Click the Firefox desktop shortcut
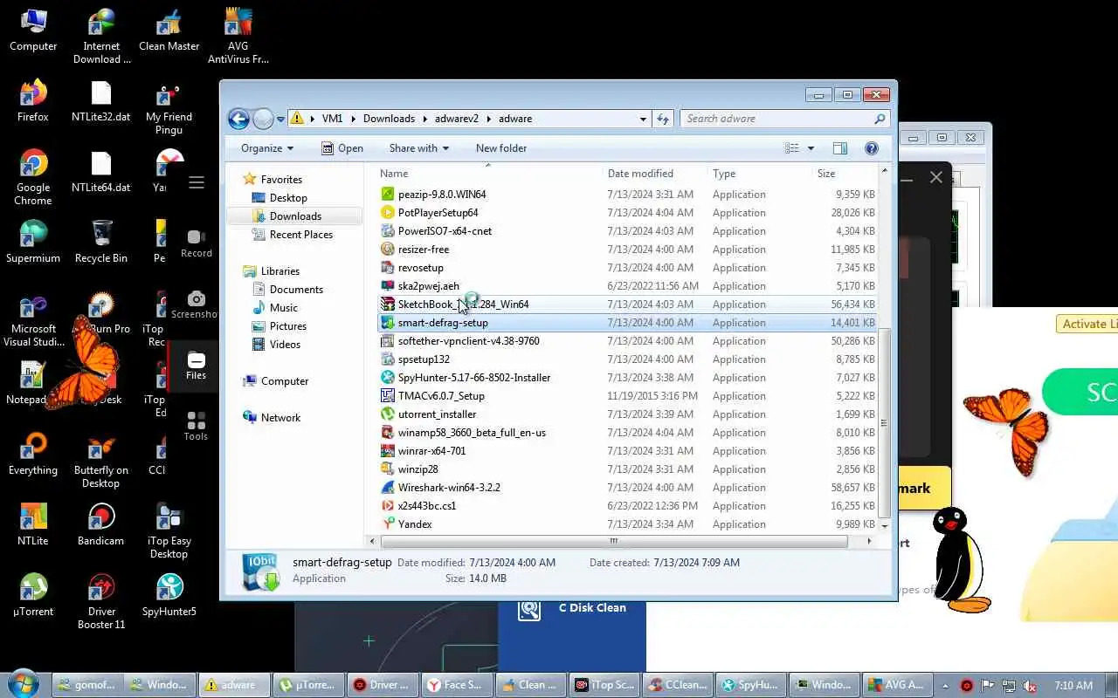Image resolution: width=1118 pixels, height=698 pixels. [x=33, y=100]
